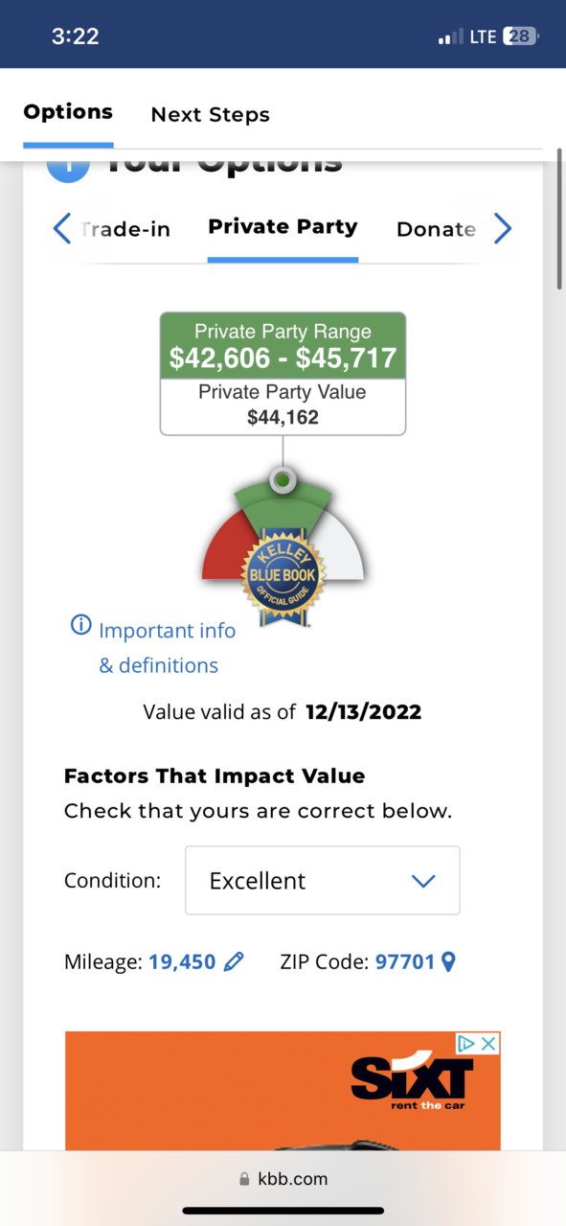Tap the right arrow beside Donate

click(x=503, y=228)
